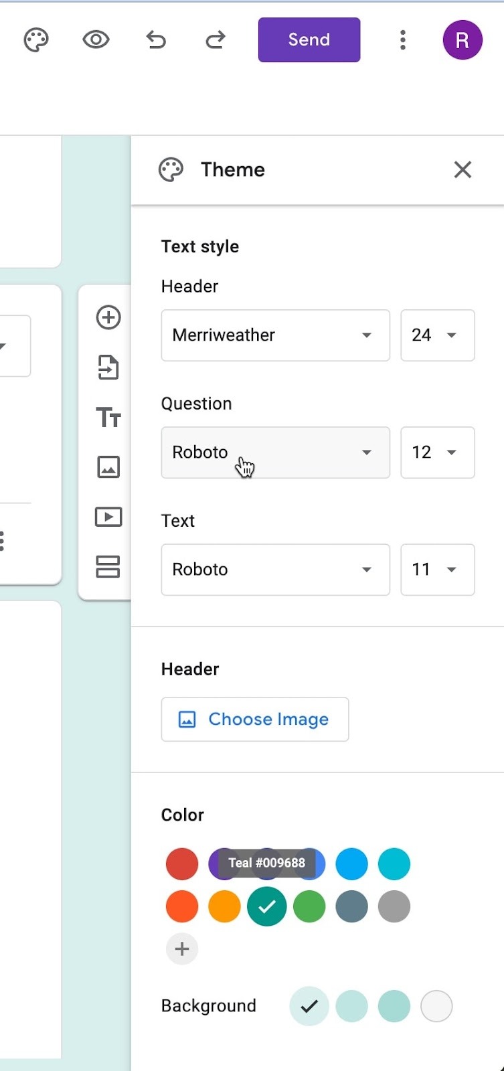Open the Text font size 11 dropdown
504x1071 pixels.
coord(437,570)
